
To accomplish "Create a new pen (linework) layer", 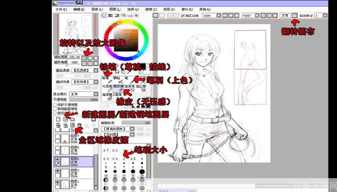I will 65,119.
